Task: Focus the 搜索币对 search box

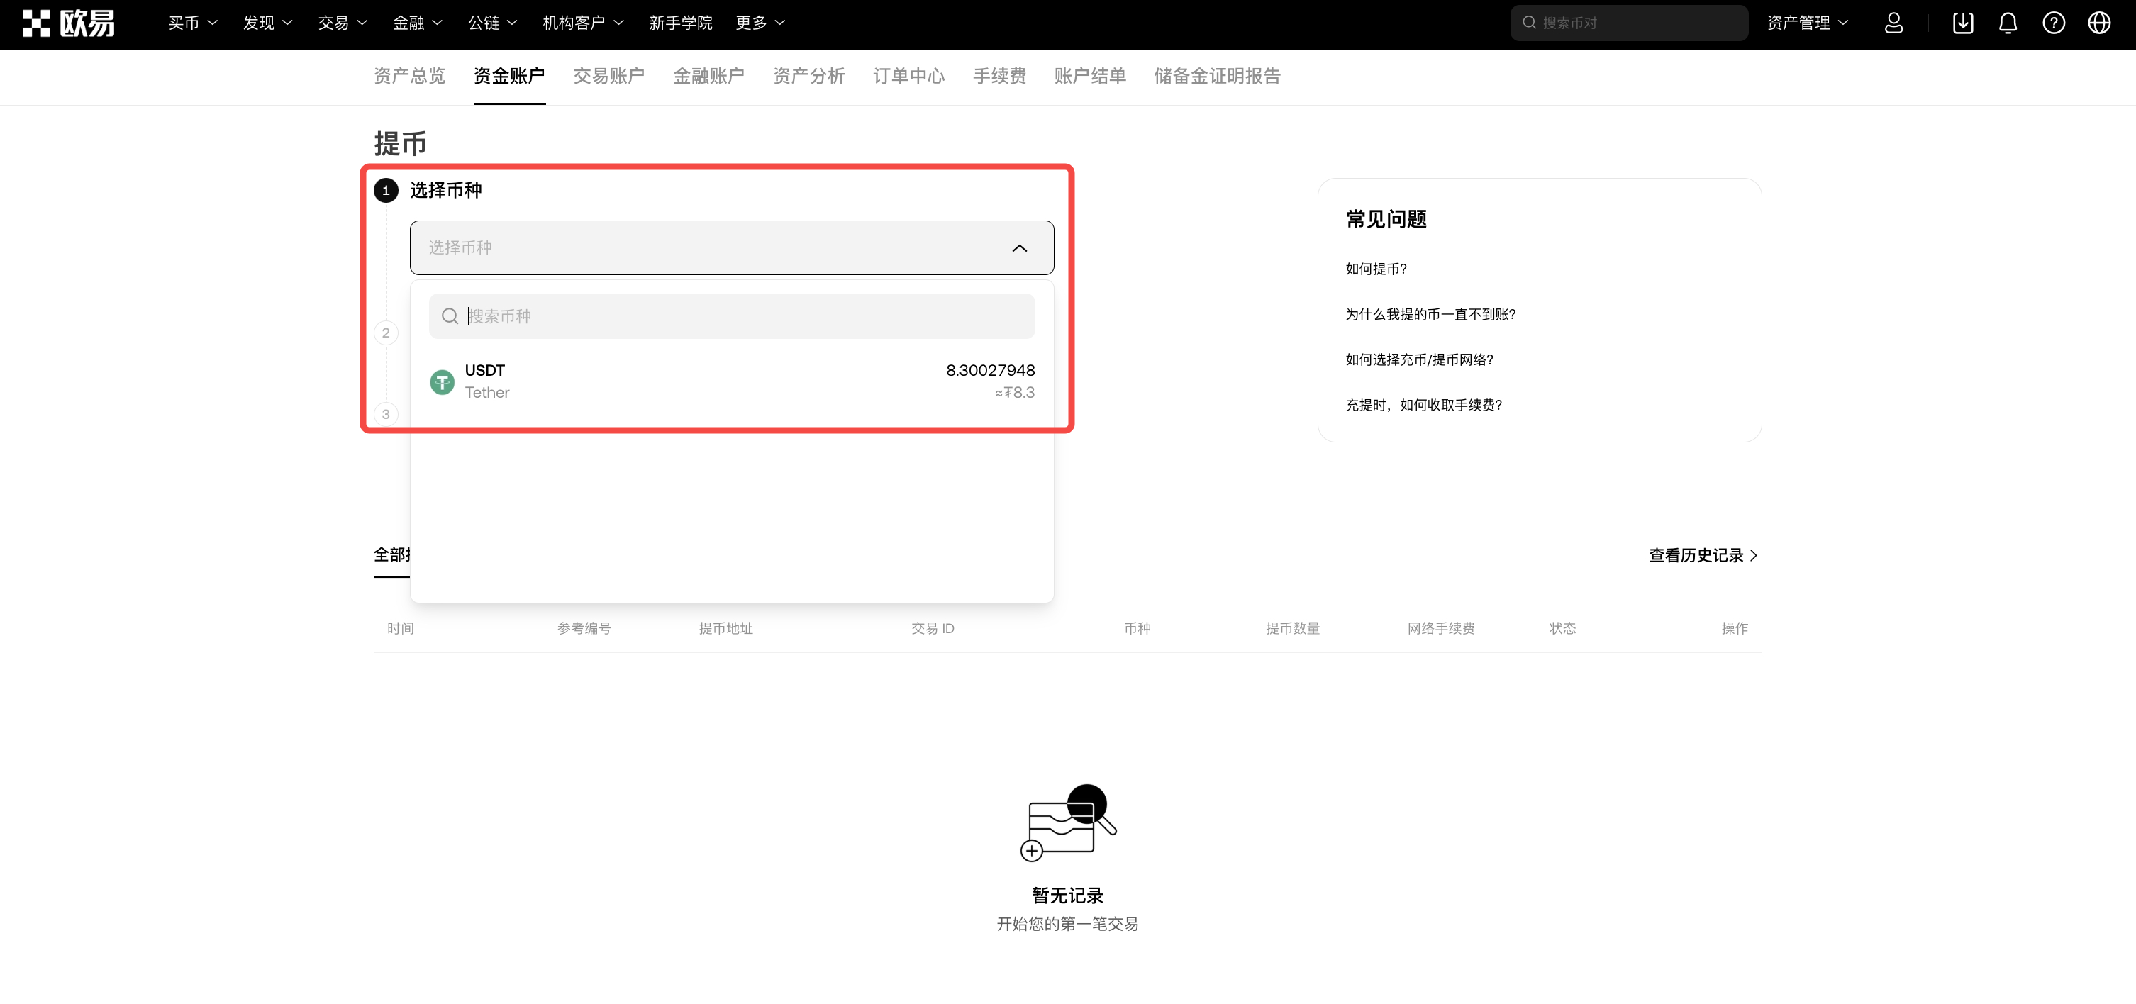Action: [x=1628, y=23]
